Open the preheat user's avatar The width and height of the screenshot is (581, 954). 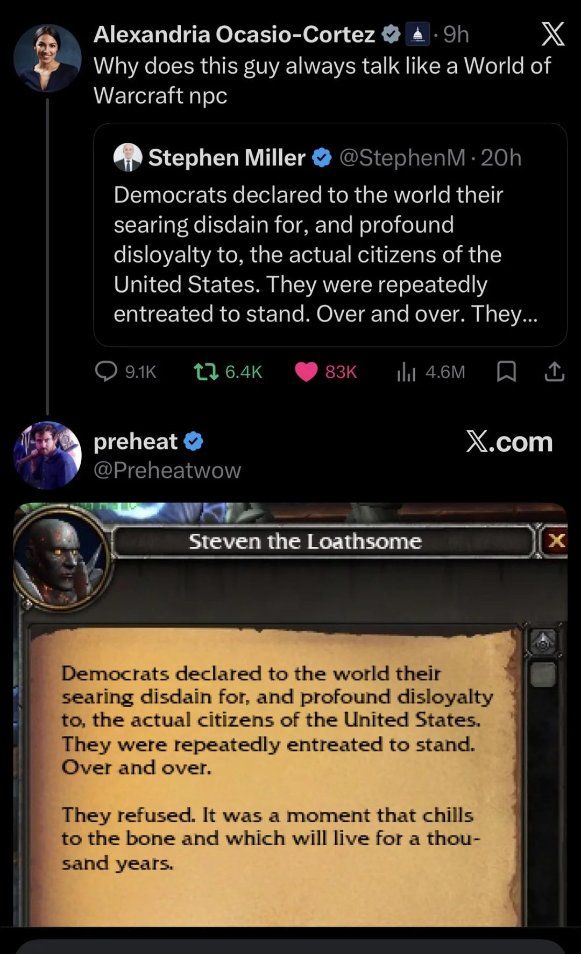[47, 455]
